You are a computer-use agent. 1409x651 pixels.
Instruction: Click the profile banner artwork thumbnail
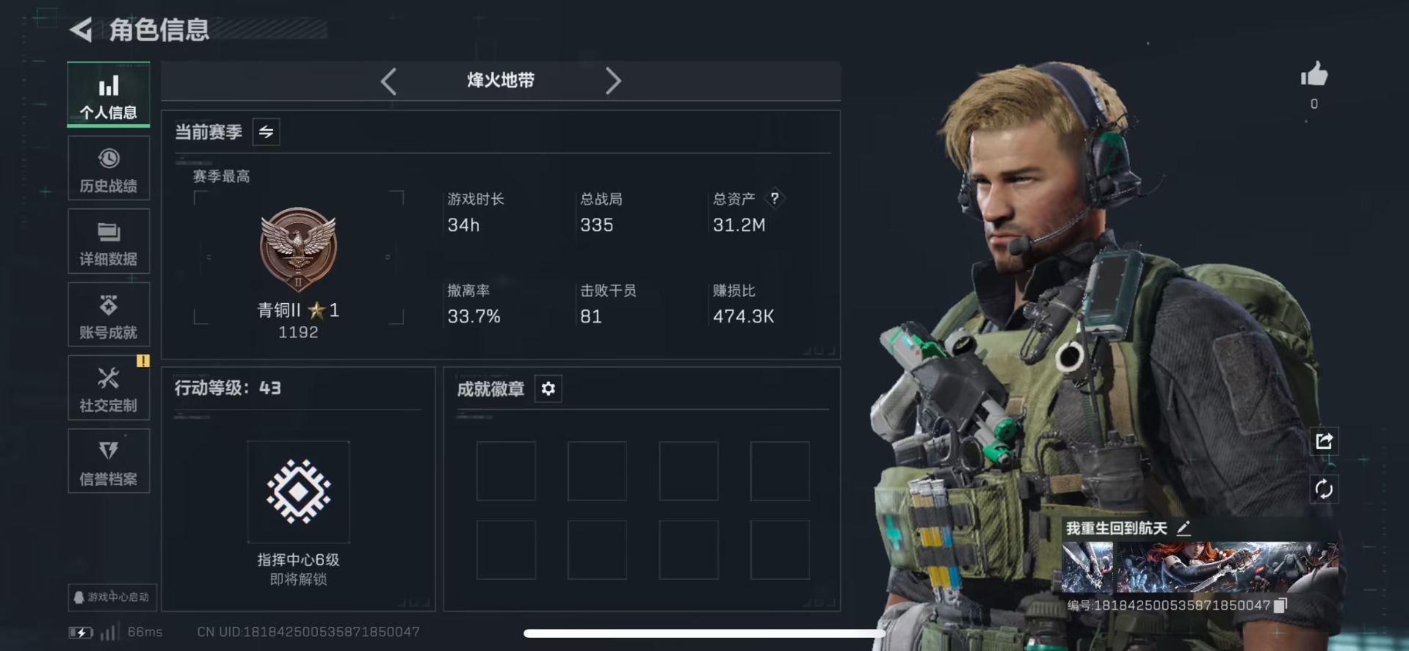point(1200,567)
